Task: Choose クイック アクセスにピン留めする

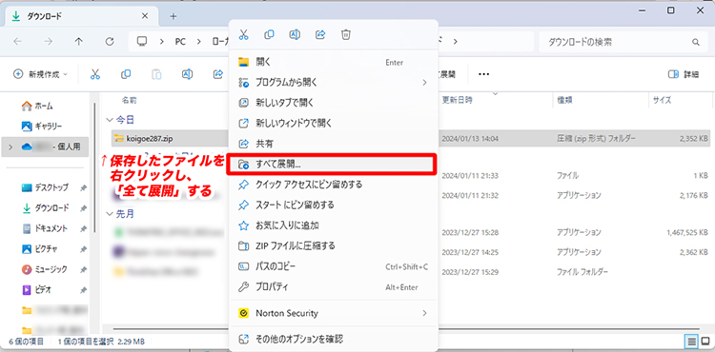Action: tap(334, 185)
